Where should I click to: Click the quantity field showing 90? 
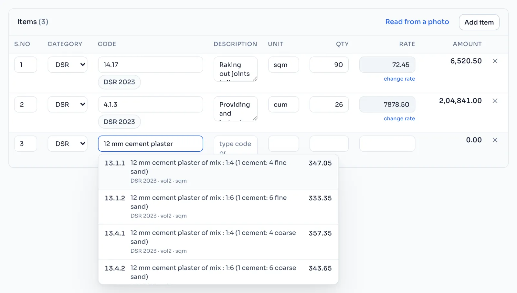329,65
